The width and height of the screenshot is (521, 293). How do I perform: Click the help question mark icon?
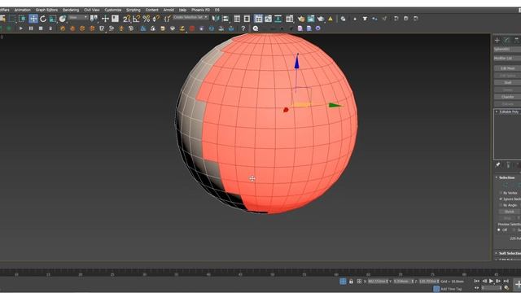[x=243, y=28]
